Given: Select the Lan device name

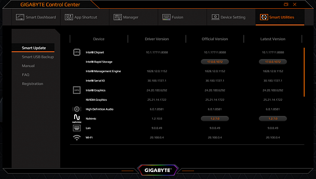Looking at the screenshot, I should [88, 128].
